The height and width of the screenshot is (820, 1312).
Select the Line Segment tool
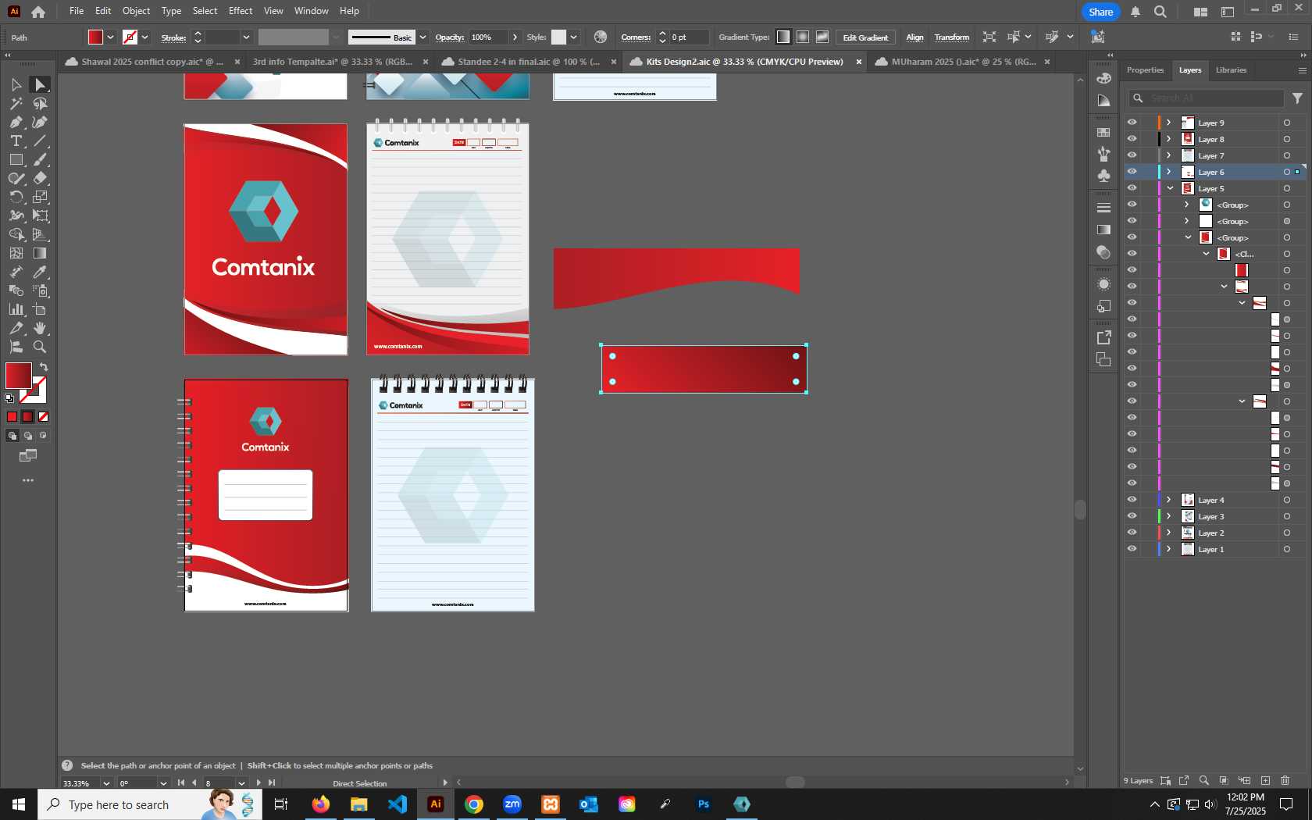pyautogui.click(x=40, y=141)
